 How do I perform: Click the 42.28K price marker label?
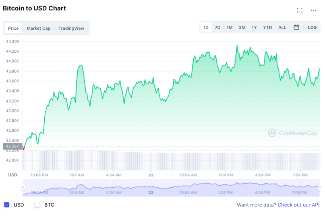[x=12, y=146]
